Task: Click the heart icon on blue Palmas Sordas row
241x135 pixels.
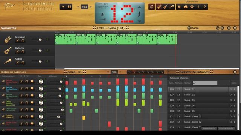Action: (x=32, y=88)
